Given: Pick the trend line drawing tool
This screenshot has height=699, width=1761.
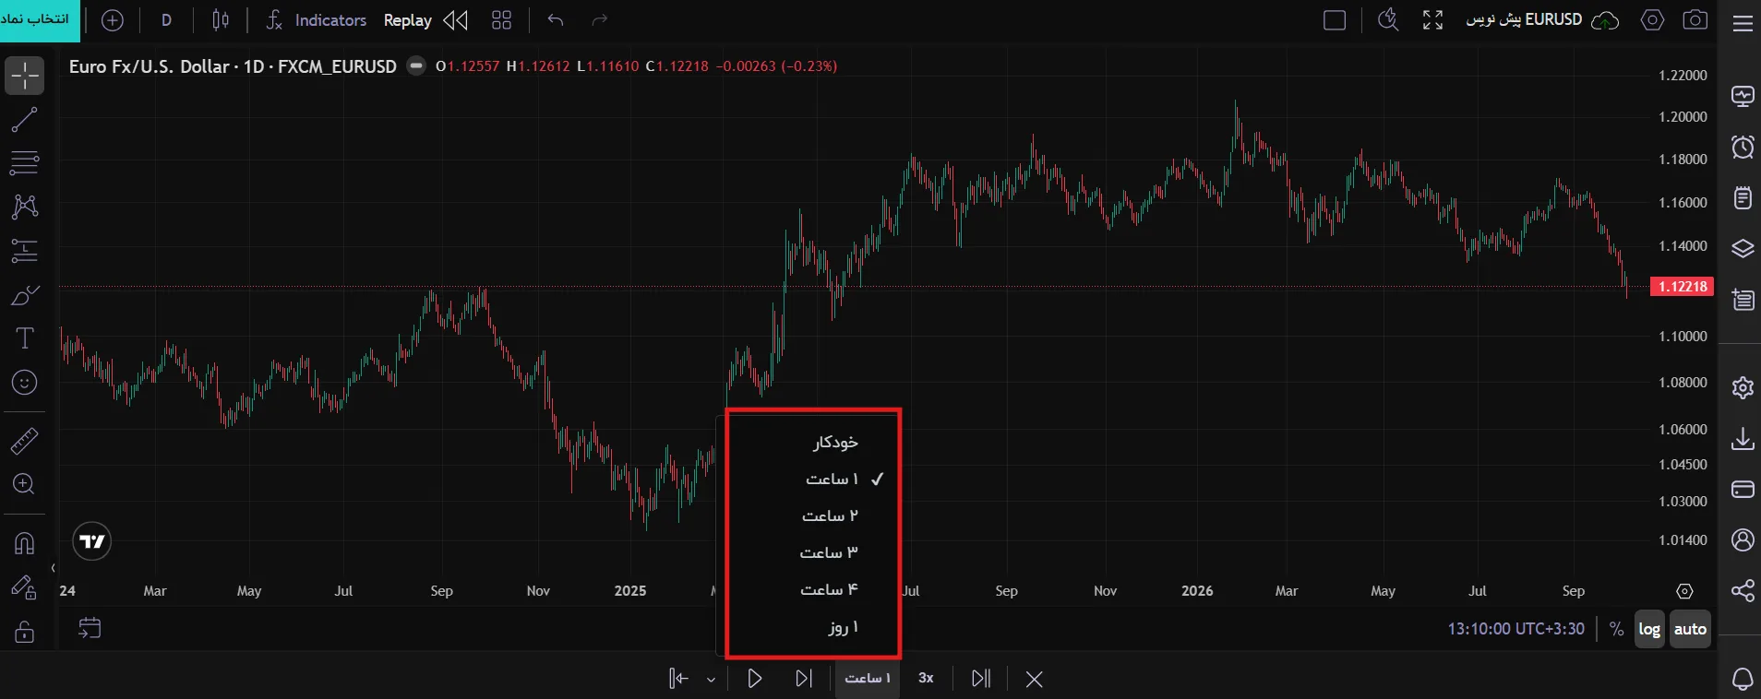Looking at the screenshot, I should (25, 119).
